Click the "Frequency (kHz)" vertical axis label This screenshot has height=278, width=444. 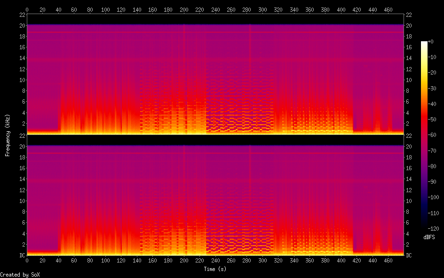pyautogui.click(x=8, y=135)
